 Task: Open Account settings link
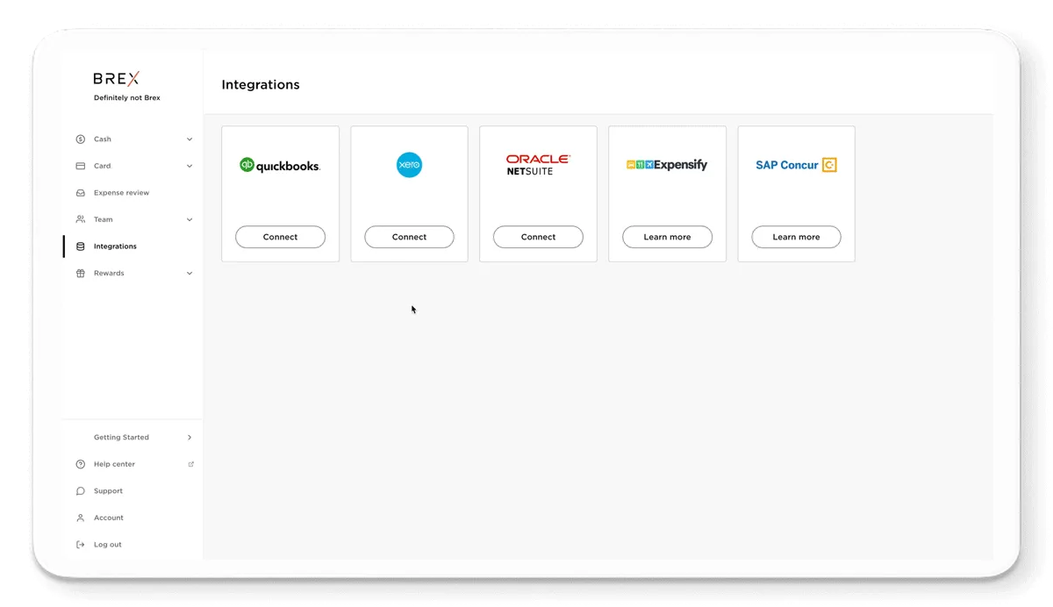tap(109, 518)
